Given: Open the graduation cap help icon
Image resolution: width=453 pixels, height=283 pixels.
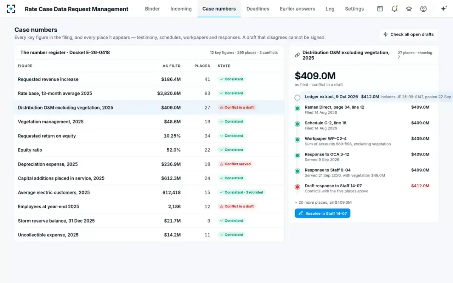Looking at the screenshot, I should click(x=409, y=9).
